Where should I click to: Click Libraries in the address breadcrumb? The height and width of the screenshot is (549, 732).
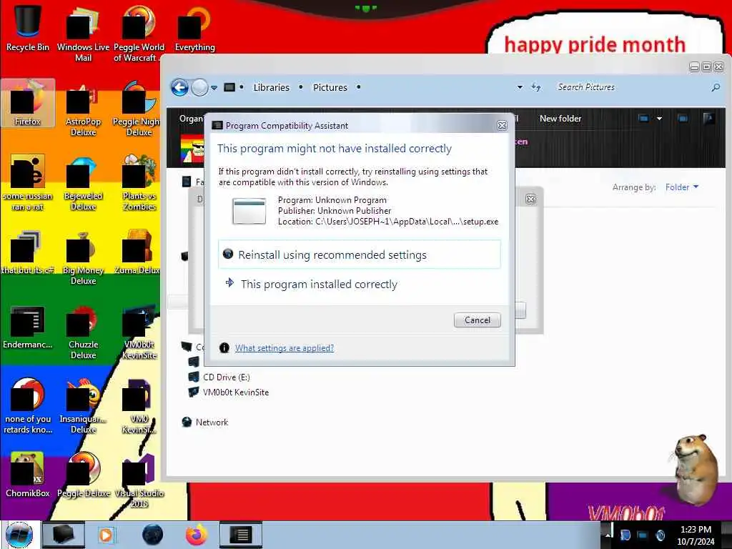[271, 87]
